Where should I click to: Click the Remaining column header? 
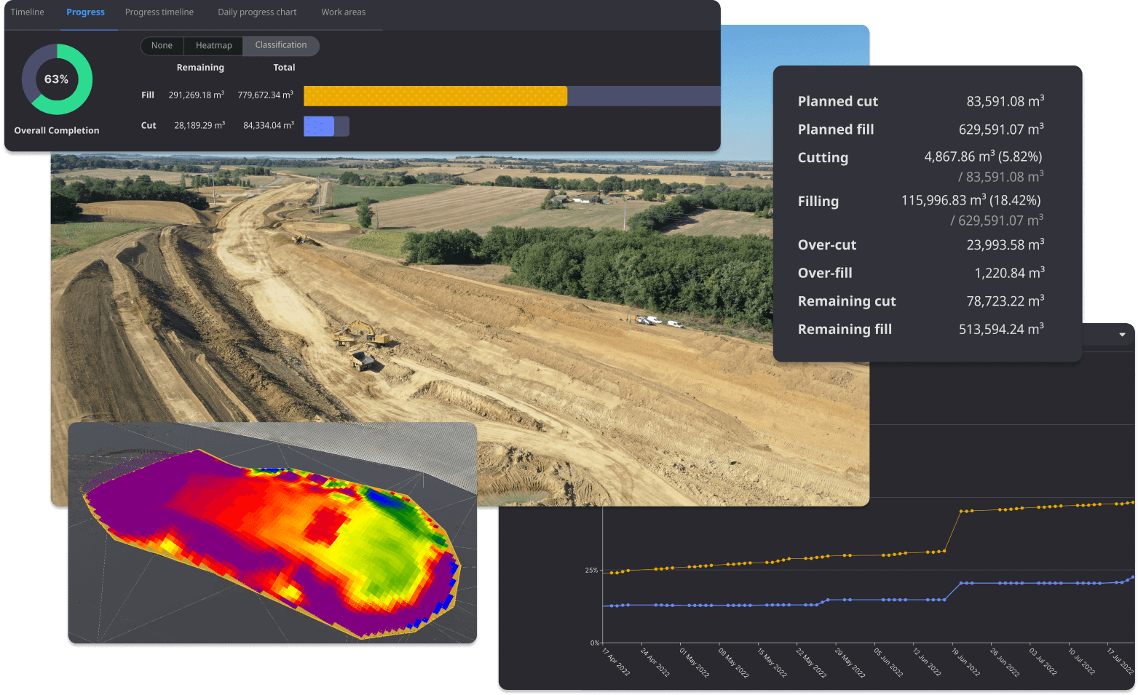point(200,68)
